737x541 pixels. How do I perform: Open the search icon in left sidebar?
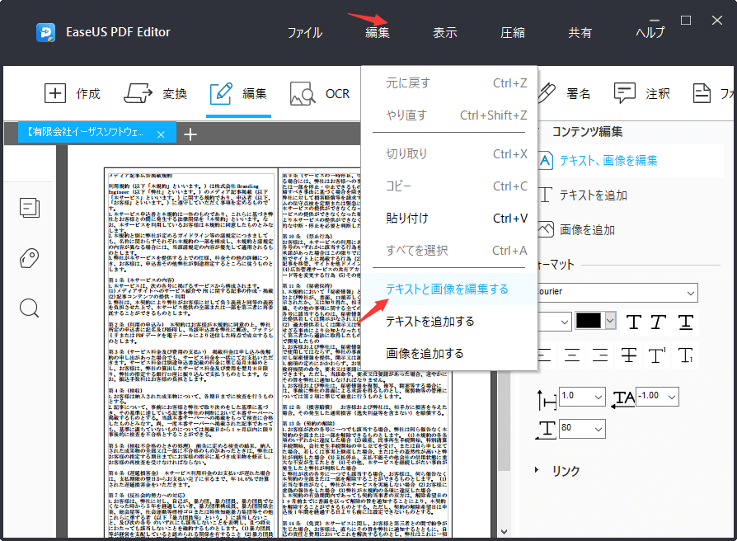click(x=29, y=308)
